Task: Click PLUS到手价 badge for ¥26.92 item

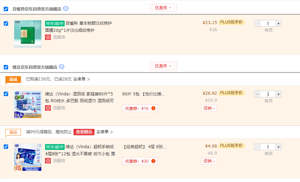Action: pyautogui.click(x=231, y=93)
